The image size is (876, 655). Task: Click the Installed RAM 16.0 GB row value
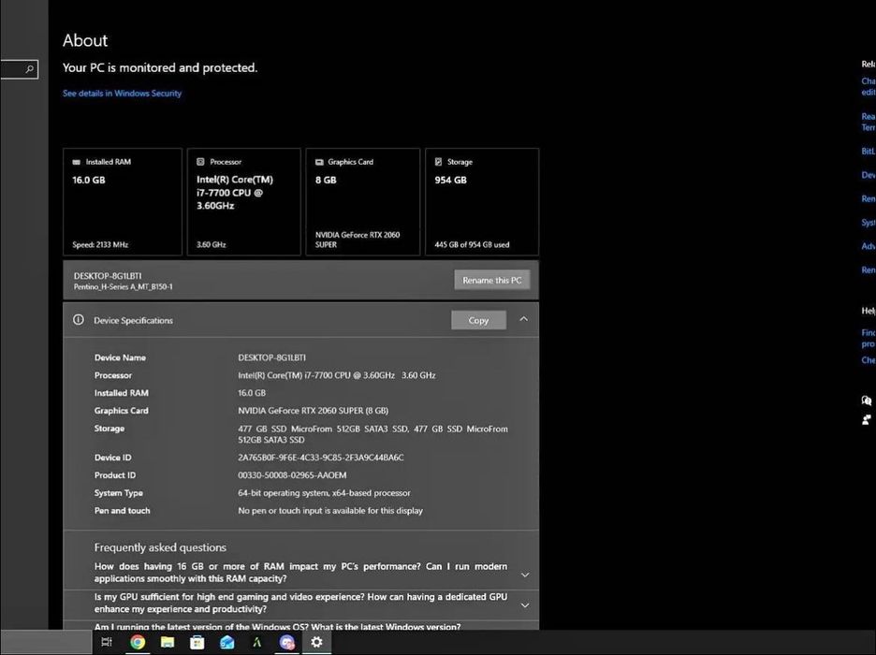252,393
